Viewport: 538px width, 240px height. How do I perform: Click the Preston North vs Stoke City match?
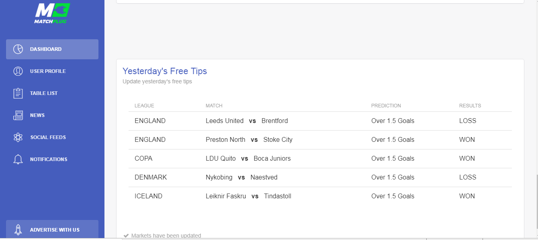click(249, 140)
